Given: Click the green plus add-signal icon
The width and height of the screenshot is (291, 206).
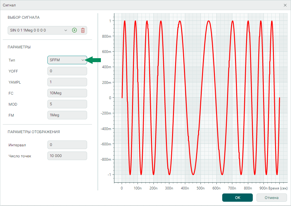Looking at the screenshot, I should (x=74, y=30).
